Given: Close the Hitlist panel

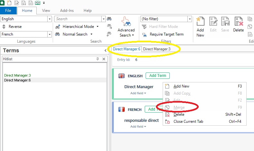Looking at the screenshot, I should 104,59.
